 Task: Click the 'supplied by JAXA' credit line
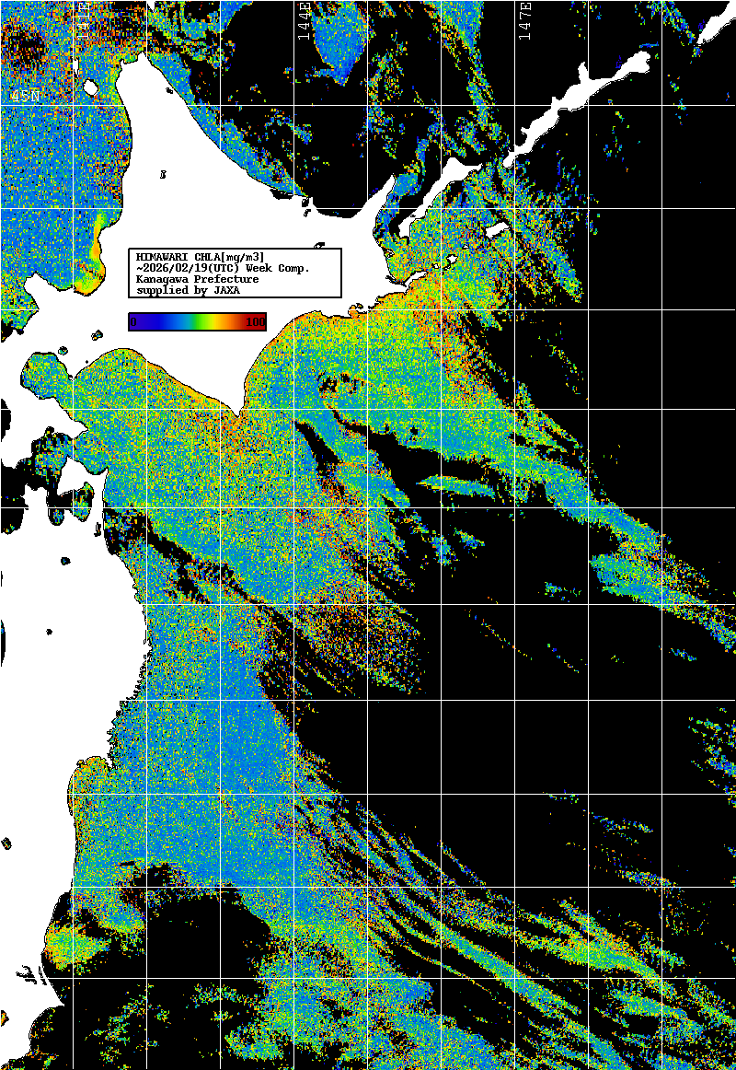[188, 290]
